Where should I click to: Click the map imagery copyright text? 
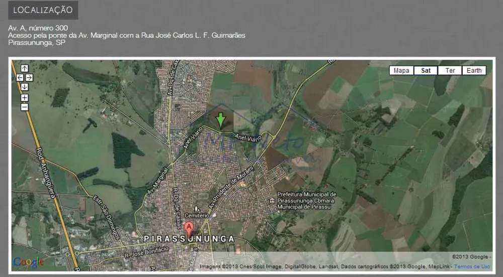[325, 266]
